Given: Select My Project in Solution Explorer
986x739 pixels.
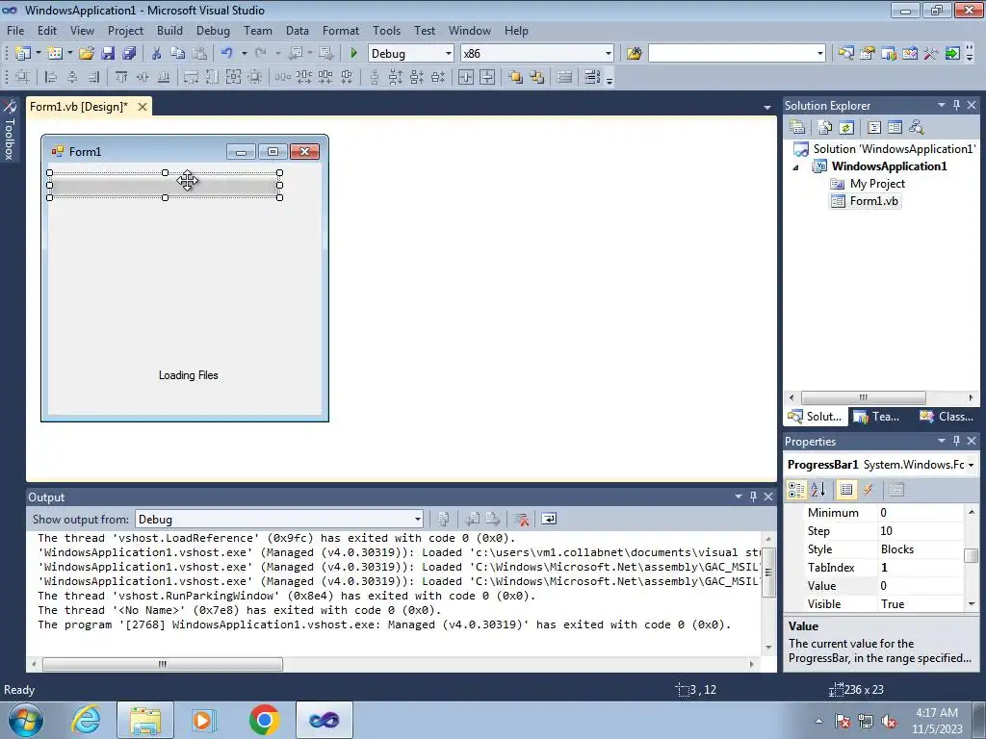Looking at the screenshot, I should [x=877, y=184].
